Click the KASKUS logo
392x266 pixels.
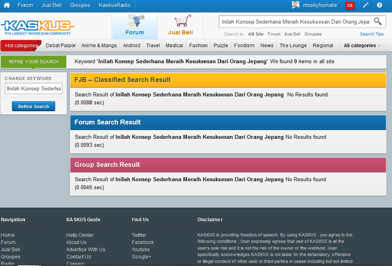click(38, 27)
